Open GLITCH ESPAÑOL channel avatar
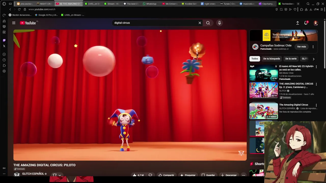 [17, 175]
